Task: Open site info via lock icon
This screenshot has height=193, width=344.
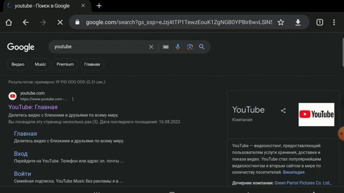Action: 77,22
